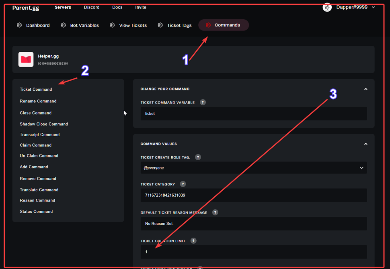Image resolution: width=390 pixels, height=269 pixels.
Task: Choose Transcript Command
Action: [40, 134]
